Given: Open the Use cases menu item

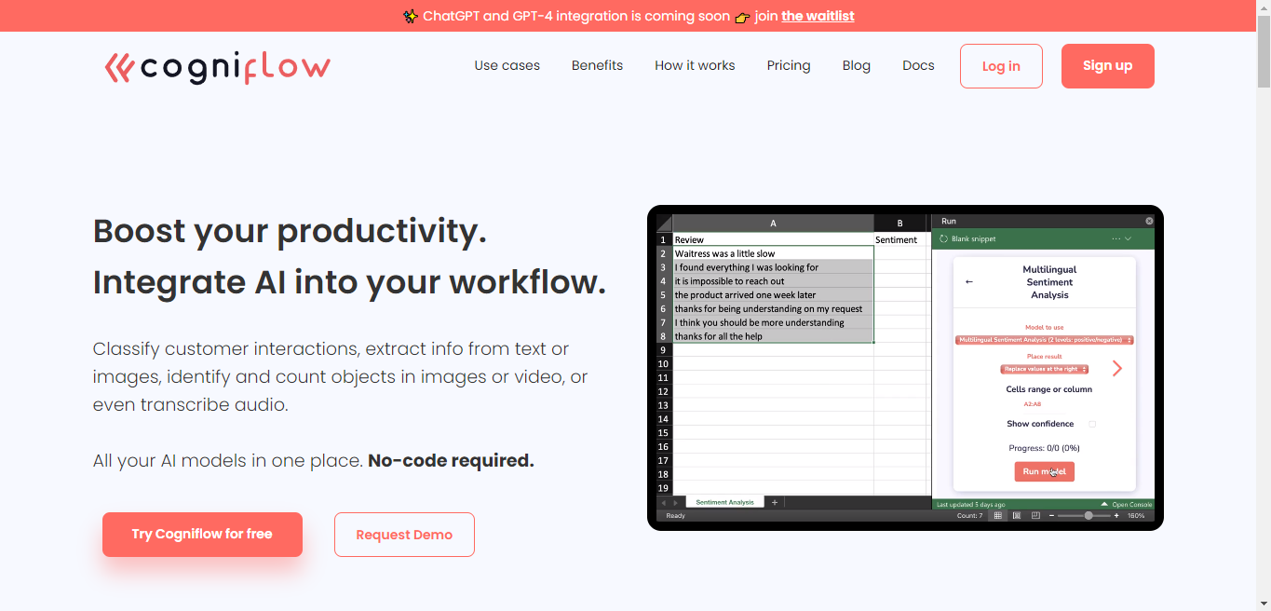Looking at the screenshot, I should (507, 65).
